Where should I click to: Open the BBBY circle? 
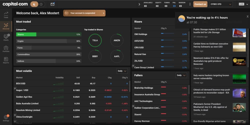pyautogui.click(x=95, y=56)
